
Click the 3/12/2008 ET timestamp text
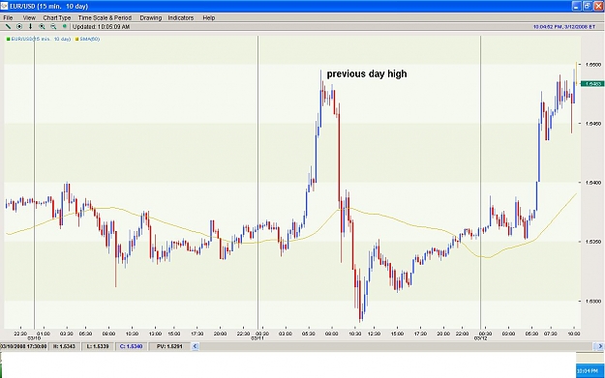tap(564, 27)
